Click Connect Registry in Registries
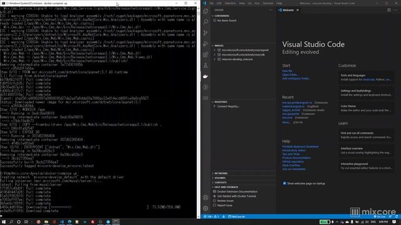Screen dimensions: 401x225 (x=228, y=106)
